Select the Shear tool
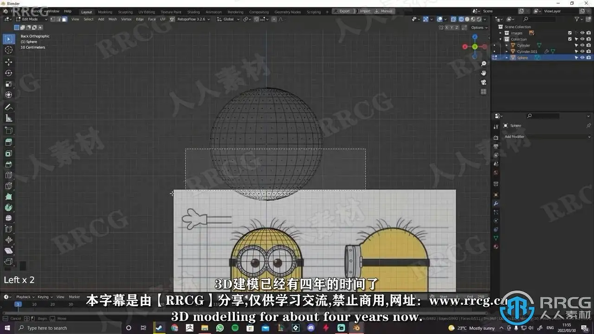The width and height of the screenshot is (594, 334). pos(8,251)
